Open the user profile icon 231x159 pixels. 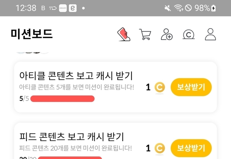point(210,34)
